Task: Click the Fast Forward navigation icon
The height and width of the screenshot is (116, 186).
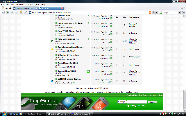Action: pos(16,12)
